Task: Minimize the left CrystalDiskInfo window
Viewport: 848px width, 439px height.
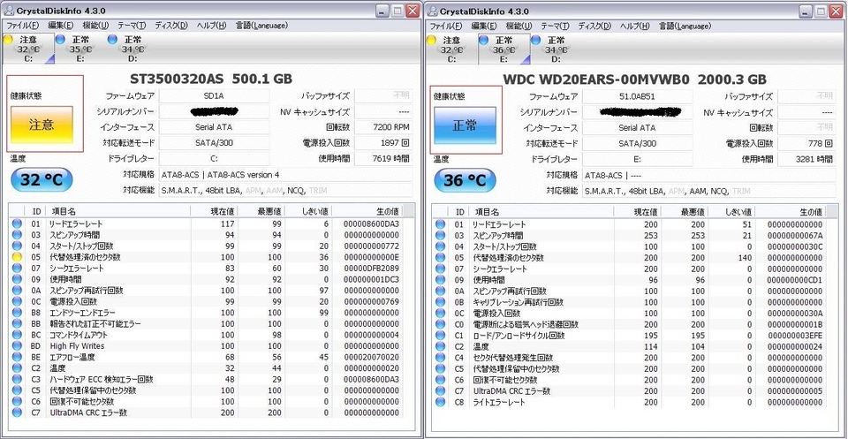Action: click(382, 11)
